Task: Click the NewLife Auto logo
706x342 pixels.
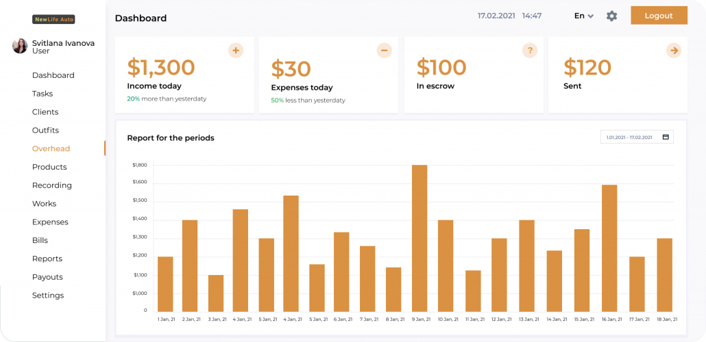Action: click(x=53, y=19)
